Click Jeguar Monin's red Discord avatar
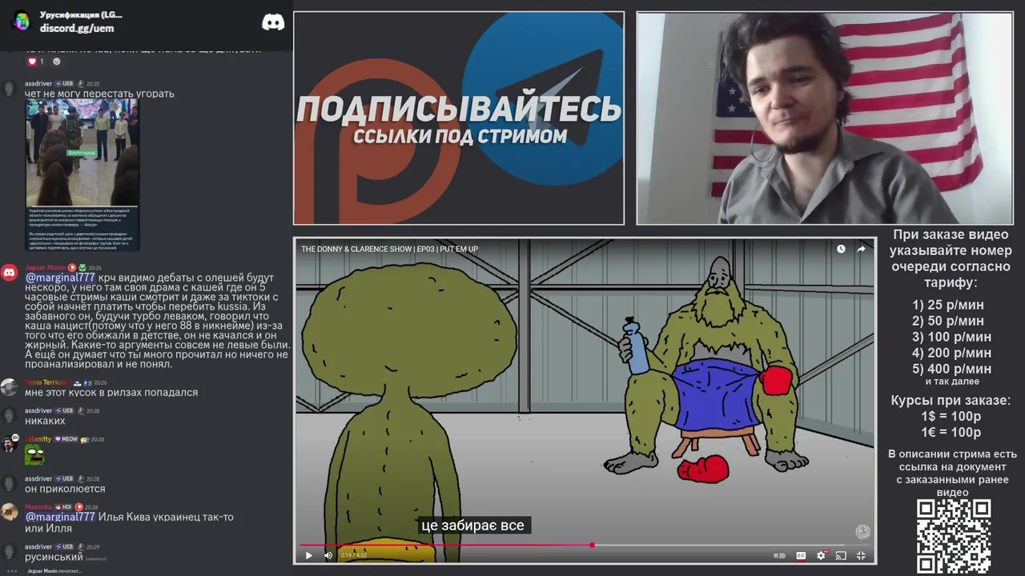1025x576 pixels. point(10,273)
